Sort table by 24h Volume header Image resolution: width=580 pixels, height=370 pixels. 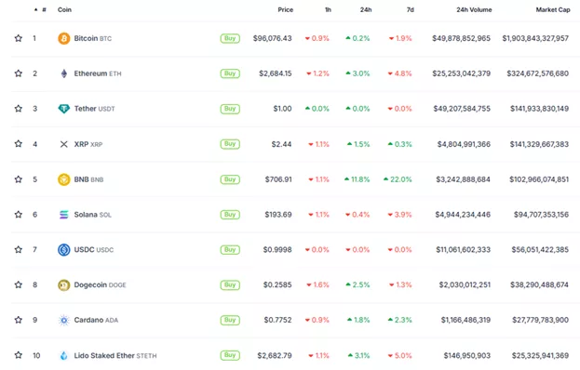click(x=474, y=9)
